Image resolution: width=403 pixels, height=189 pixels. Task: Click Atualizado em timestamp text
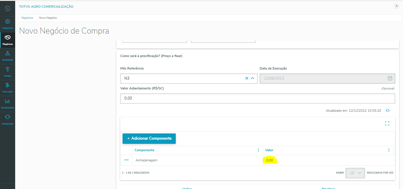coord(353,111)
